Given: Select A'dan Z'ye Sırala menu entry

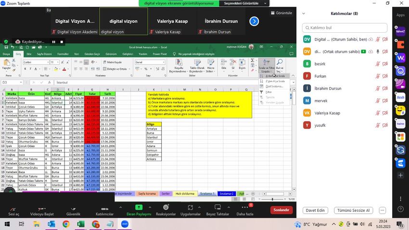Looking at the screenshot, I should [x=274, y=76].
